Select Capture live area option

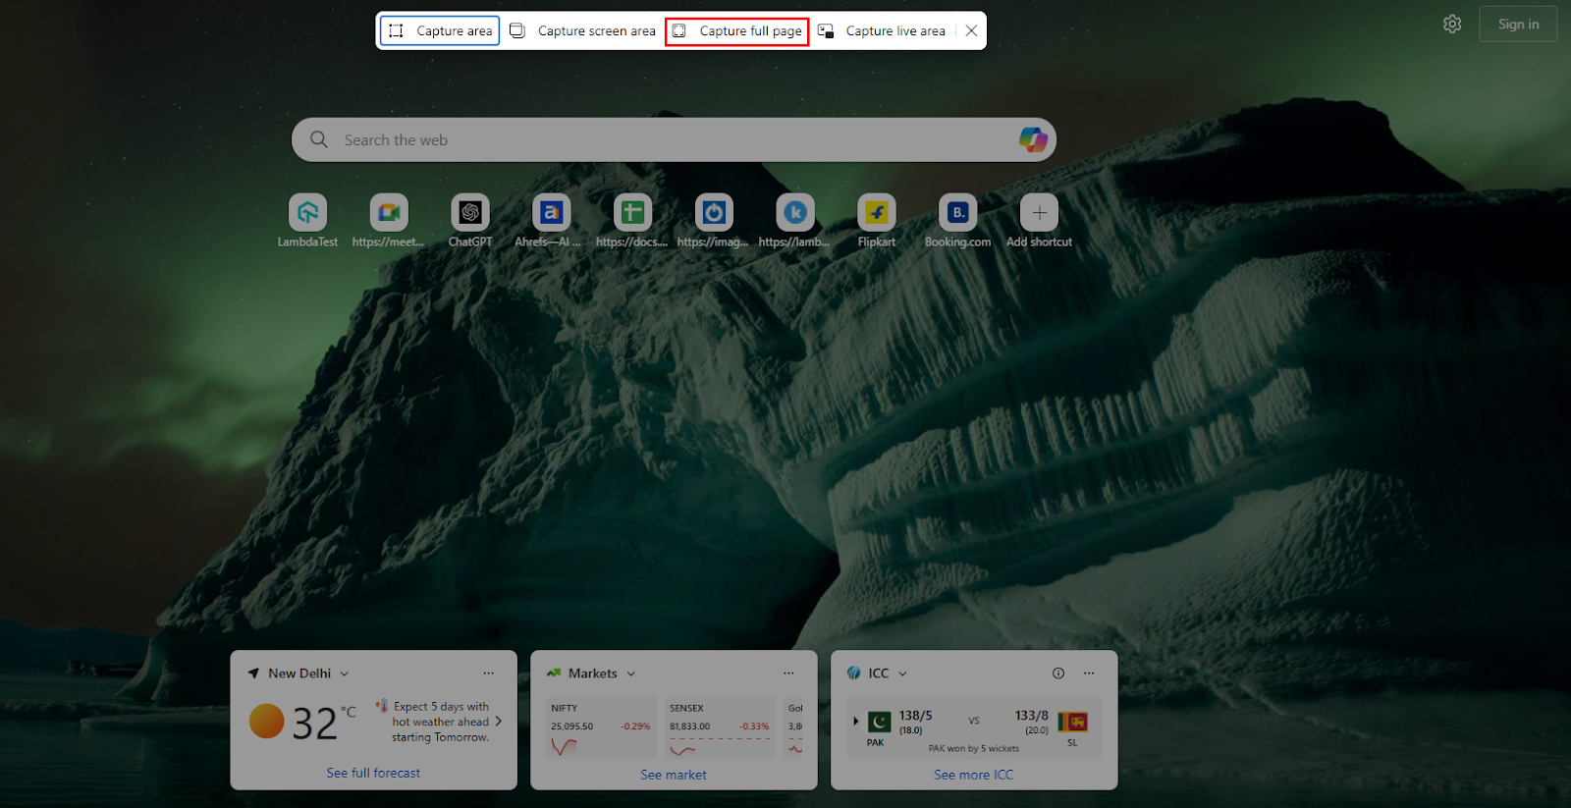pos(882,31)
